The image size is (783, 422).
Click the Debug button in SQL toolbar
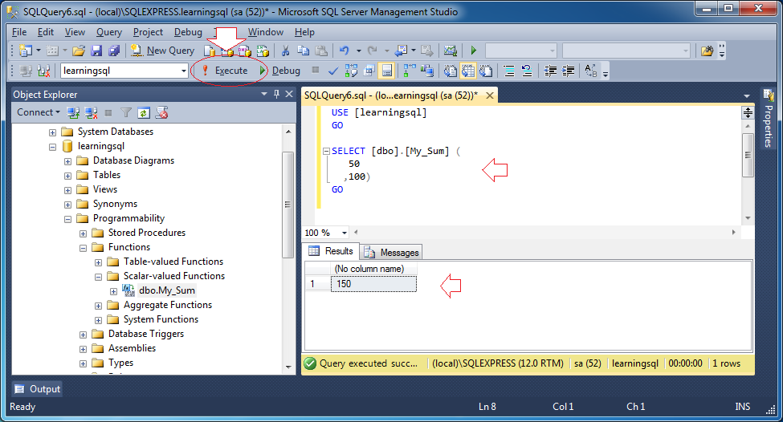coord(280,71)
